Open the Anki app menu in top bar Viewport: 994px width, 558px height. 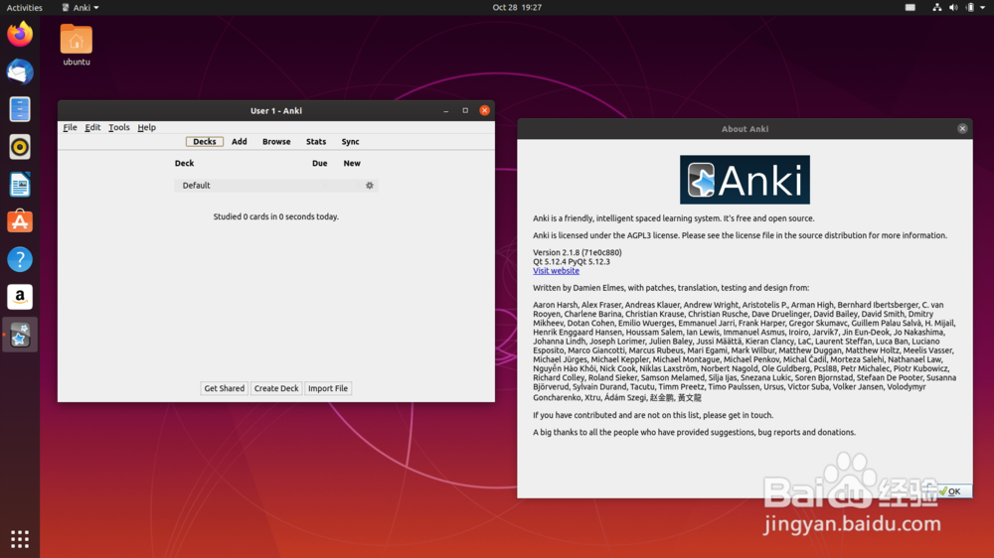[81, 8]
